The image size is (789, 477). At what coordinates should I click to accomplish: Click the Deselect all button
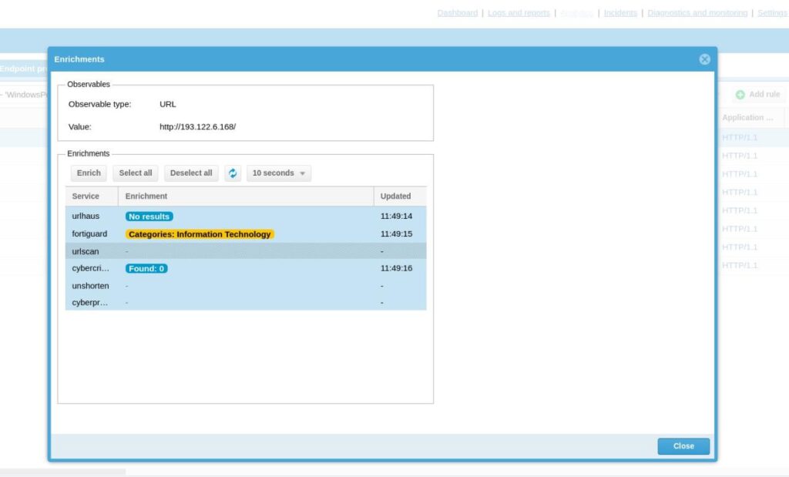[191, 173]
